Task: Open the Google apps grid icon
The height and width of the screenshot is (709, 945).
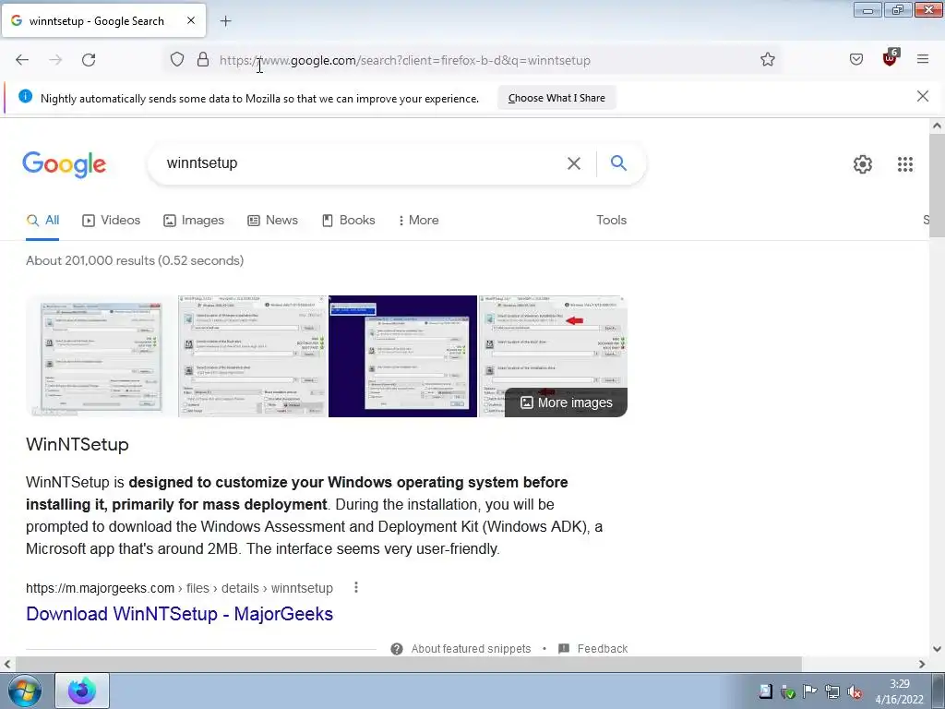Action: tap(904, 164)
